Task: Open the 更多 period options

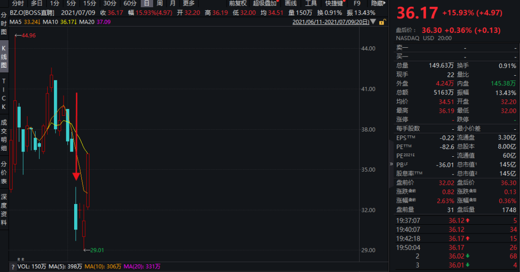Action: click(x=189, y=3)
